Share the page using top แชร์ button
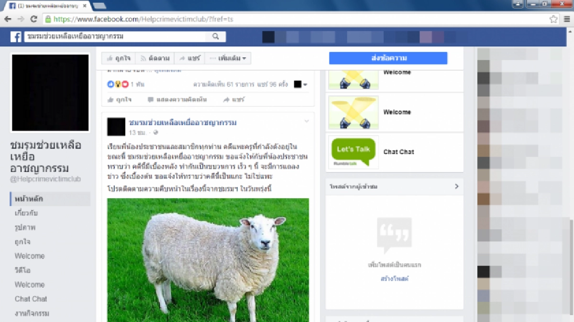Image resolution: width=574 pixels, height=322 pixels. (x=189, y=58)
